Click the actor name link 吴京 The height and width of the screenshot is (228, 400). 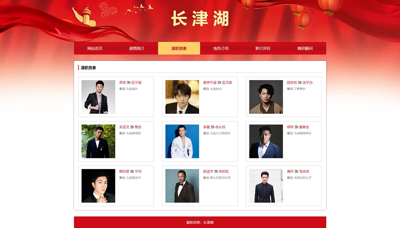pyautogui.click(x=123, y=83)
